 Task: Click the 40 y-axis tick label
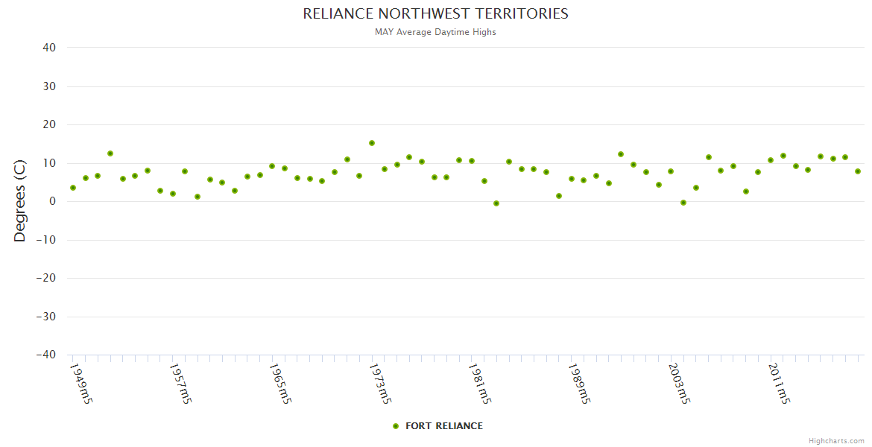coord(49,48)
